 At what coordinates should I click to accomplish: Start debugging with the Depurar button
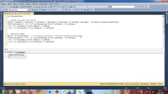tap(43, 10)
